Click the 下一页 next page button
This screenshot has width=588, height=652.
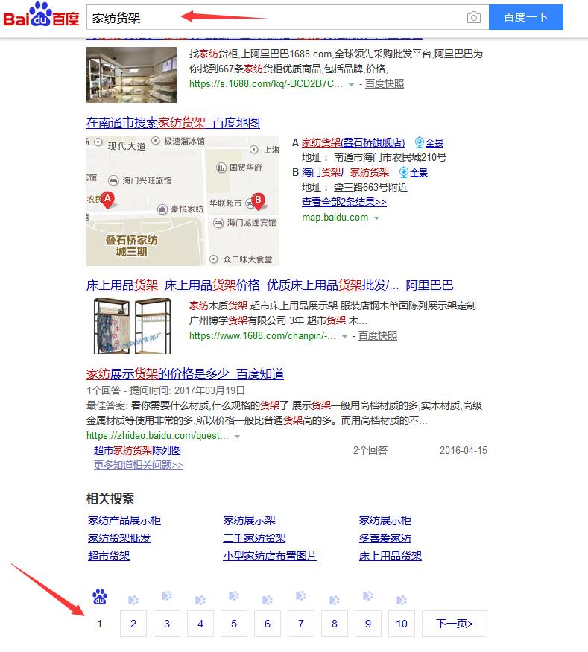[x=455, y=624]
